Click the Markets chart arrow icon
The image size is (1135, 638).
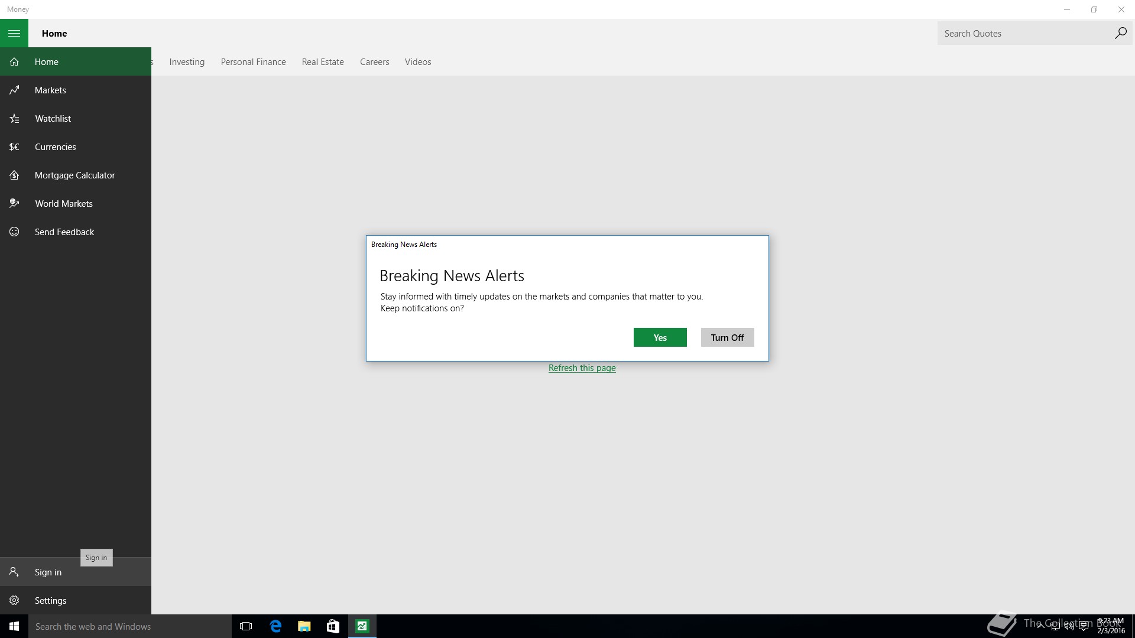point(14,90)
